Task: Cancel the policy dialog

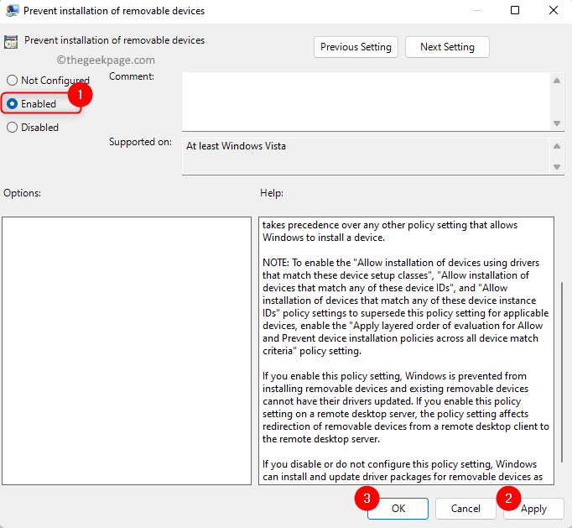Action: [465, 509]
